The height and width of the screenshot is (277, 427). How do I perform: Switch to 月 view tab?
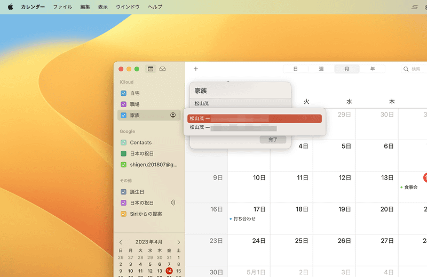[346, 69]
